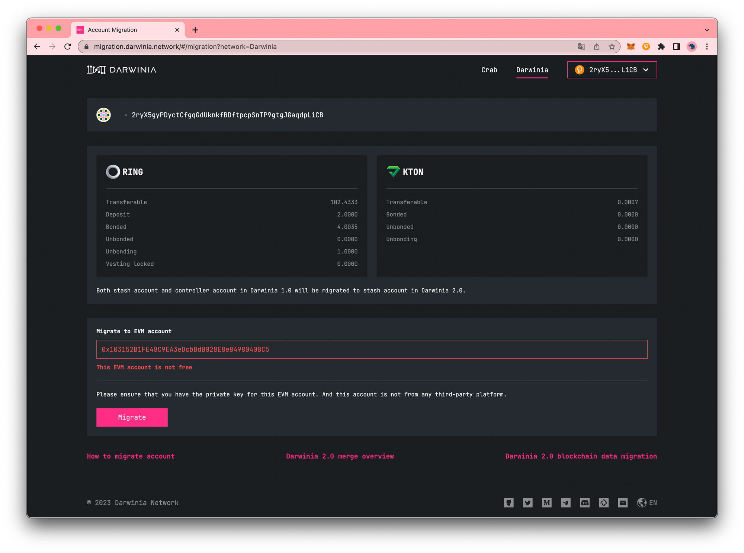The image size is (744, 553).
Task: Open the browser Extensions puzzle icon
Action: (661, 46)
